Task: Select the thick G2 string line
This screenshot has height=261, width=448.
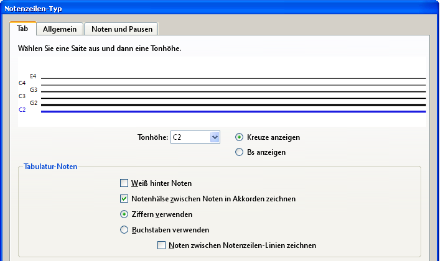Action: tap(233, 105)
